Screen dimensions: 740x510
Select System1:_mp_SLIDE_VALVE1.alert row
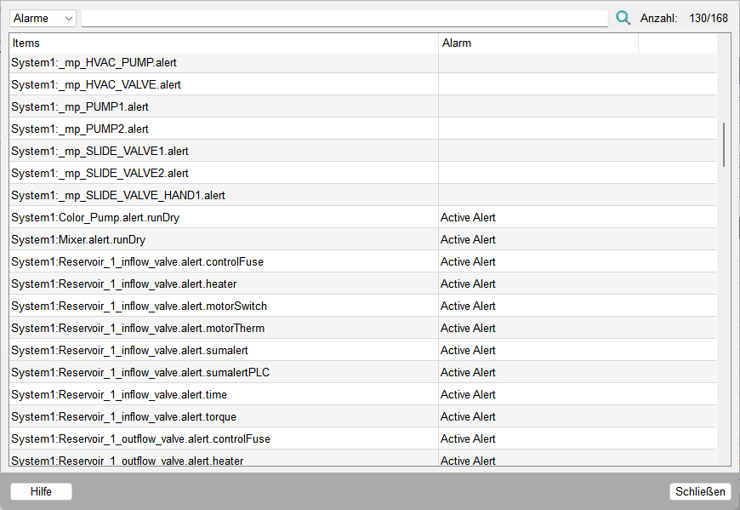click(100, 152)
